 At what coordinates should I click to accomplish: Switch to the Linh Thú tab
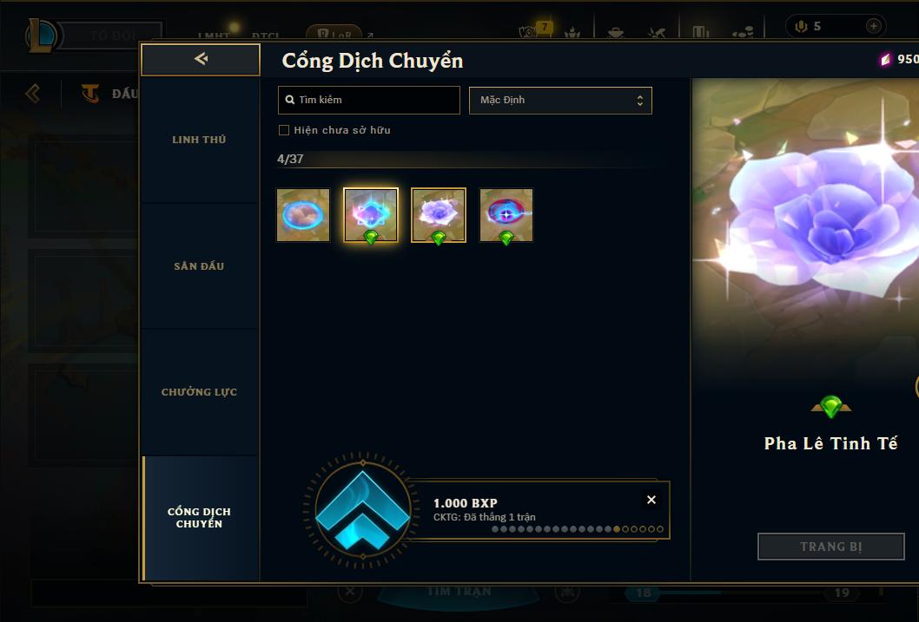coord(199,140)
